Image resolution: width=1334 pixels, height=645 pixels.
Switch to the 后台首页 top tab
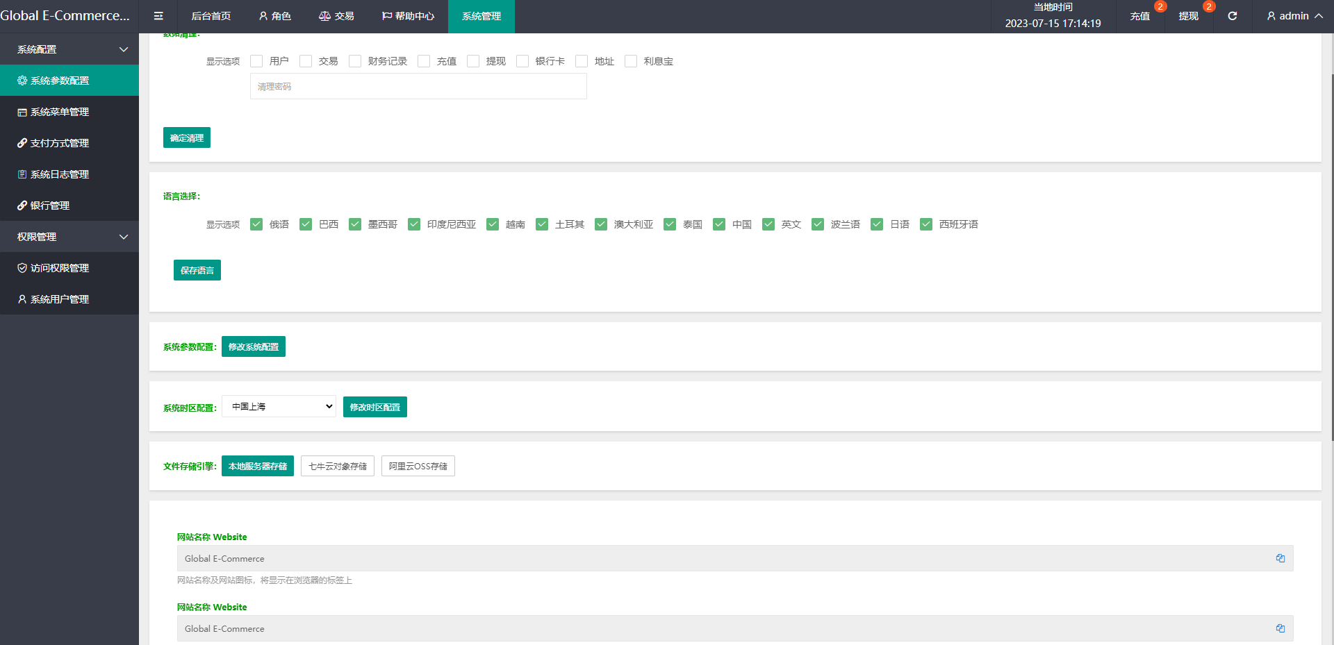pos(211,16)
